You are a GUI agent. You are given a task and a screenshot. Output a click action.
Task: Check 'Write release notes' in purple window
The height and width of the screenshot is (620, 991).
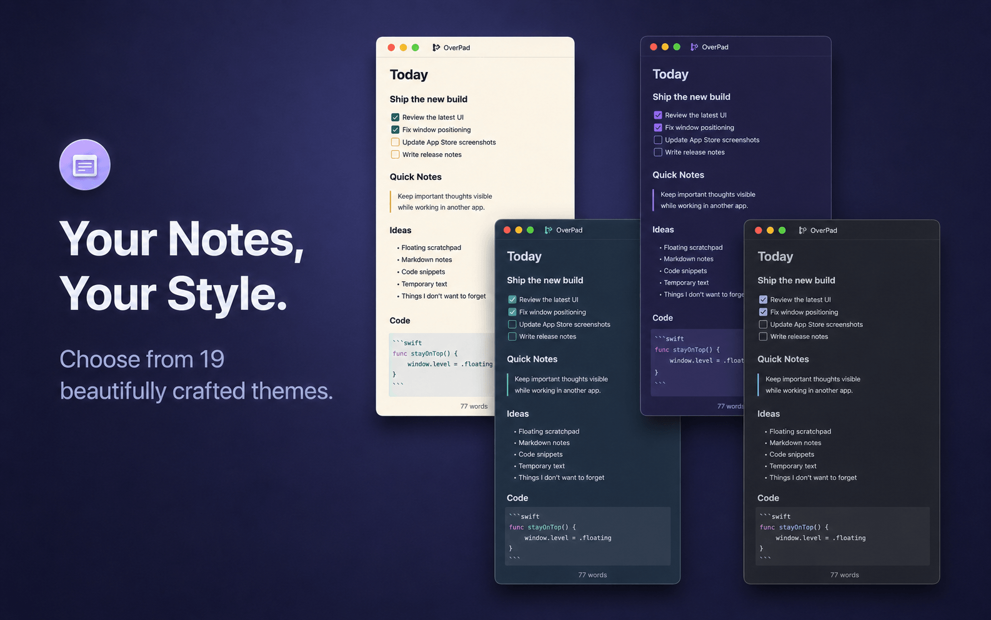(x=658, y=152)
